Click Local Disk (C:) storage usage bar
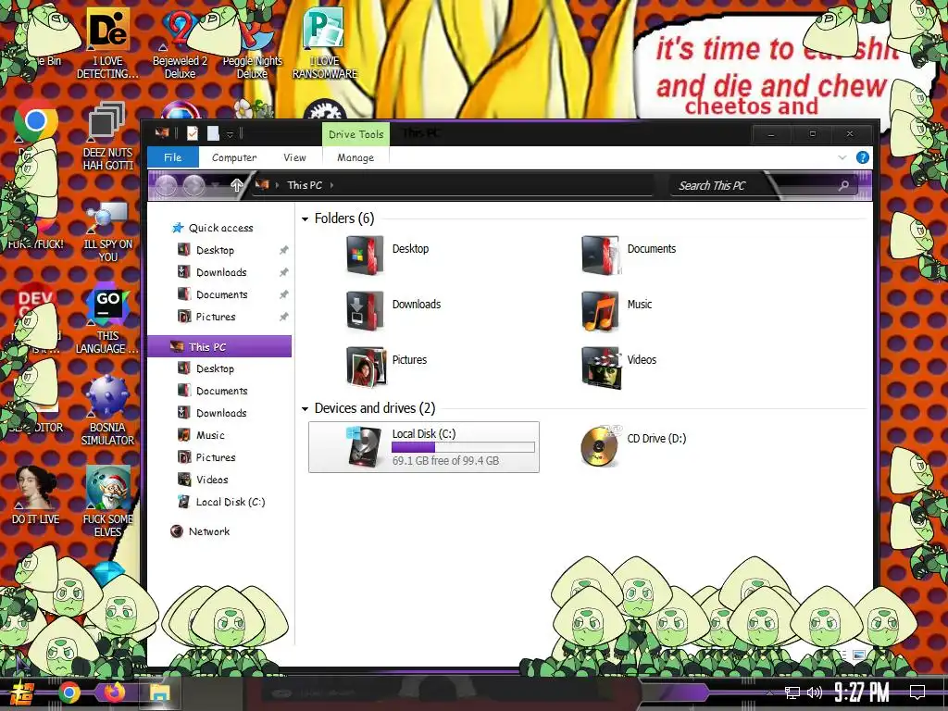This screenshot has width=948, height=711. (x=463, y=447)
